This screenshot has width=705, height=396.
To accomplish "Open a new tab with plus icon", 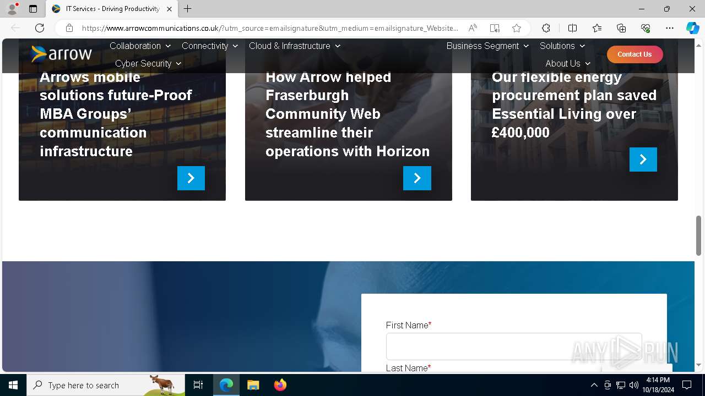I will pyautogui.click(x=188, y=9).
